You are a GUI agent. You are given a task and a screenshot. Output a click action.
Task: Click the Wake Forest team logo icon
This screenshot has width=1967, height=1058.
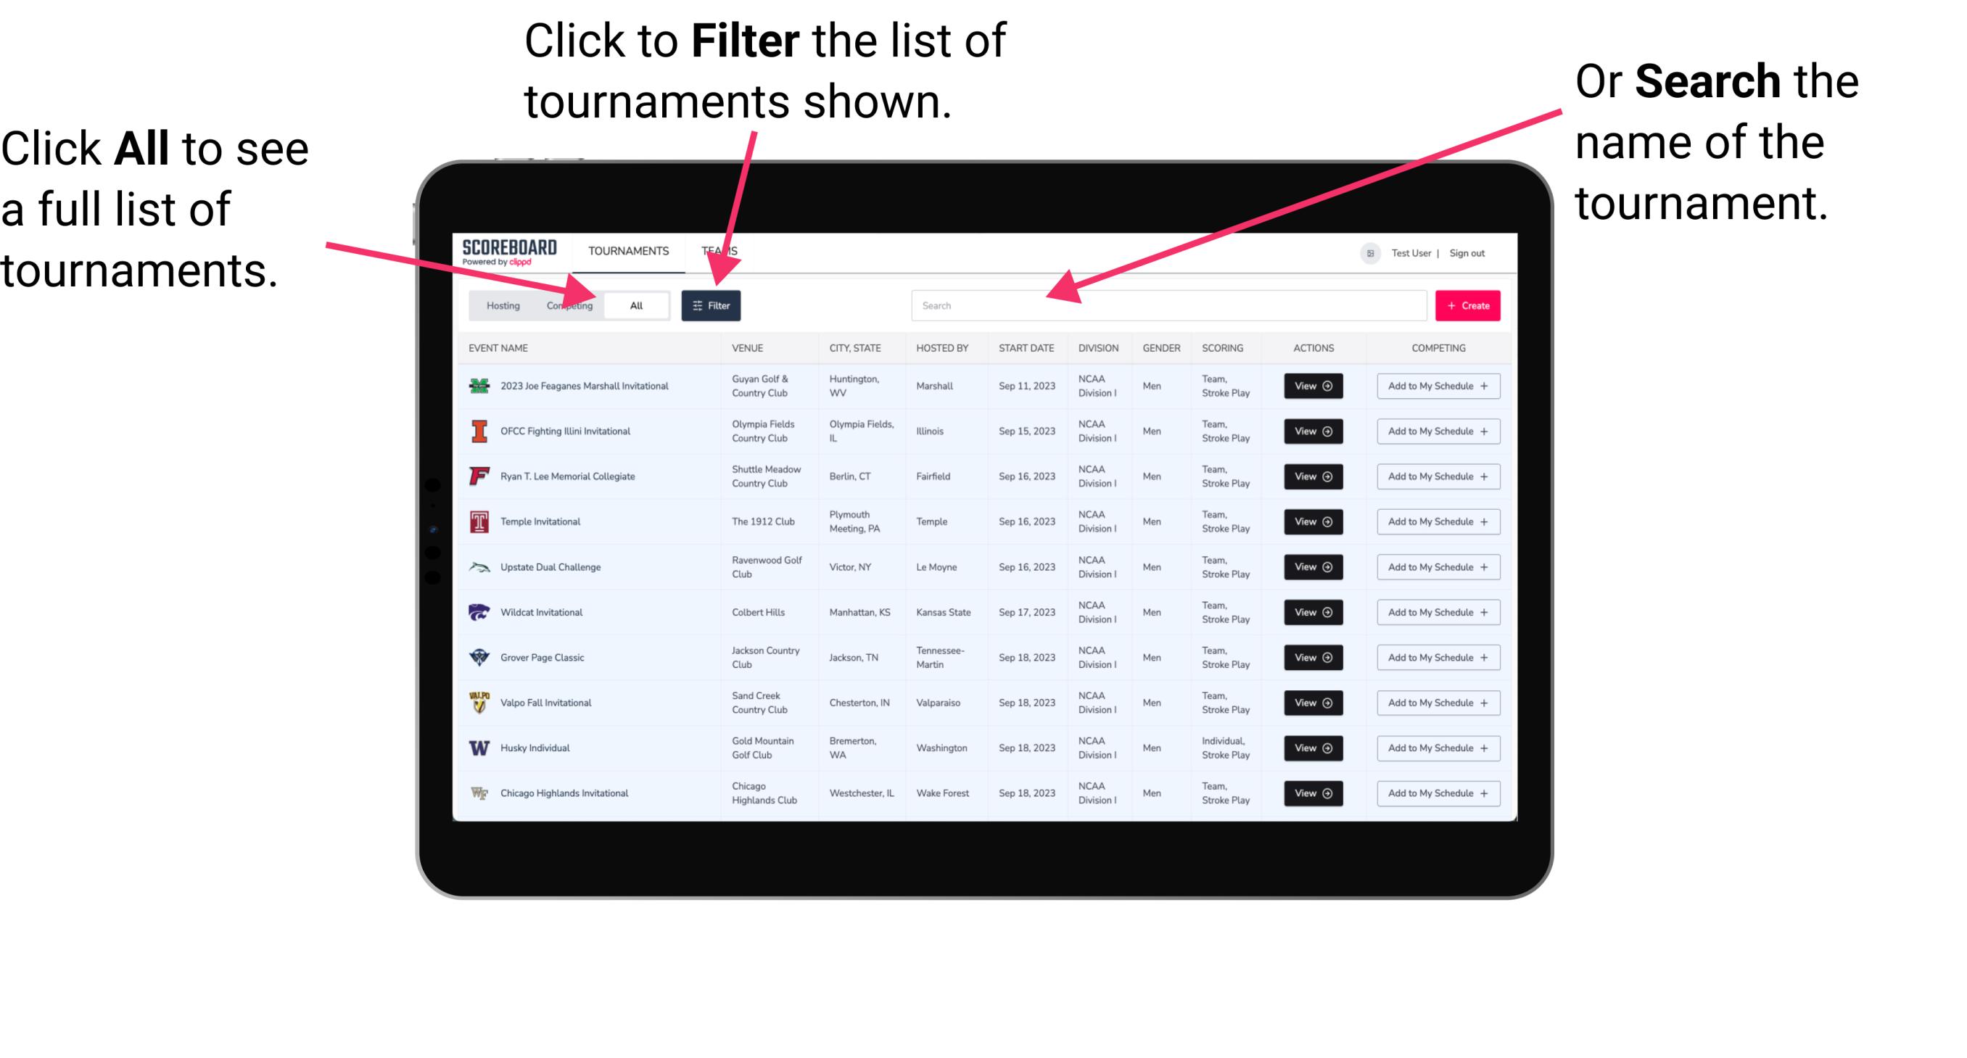click(478, 792)
